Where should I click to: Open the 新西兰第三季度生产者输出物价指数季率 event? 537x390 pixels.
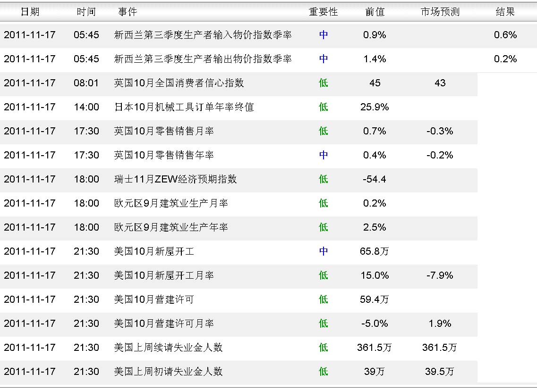click(x=203, y=59)
